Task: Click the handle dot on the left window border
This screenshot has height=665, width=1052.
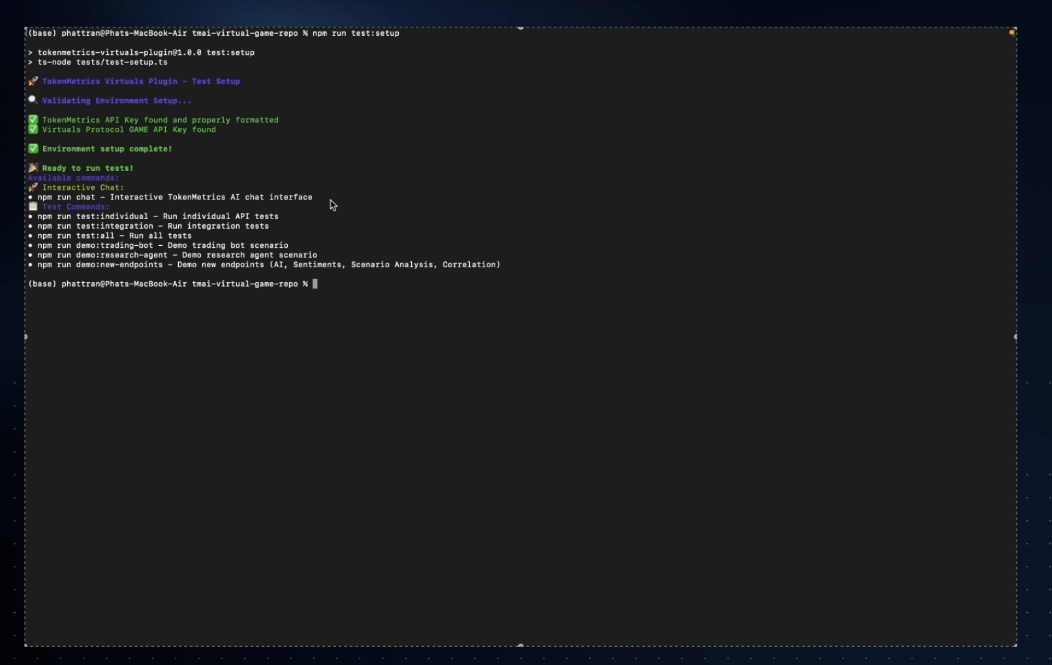Action: tap(26, 337)
